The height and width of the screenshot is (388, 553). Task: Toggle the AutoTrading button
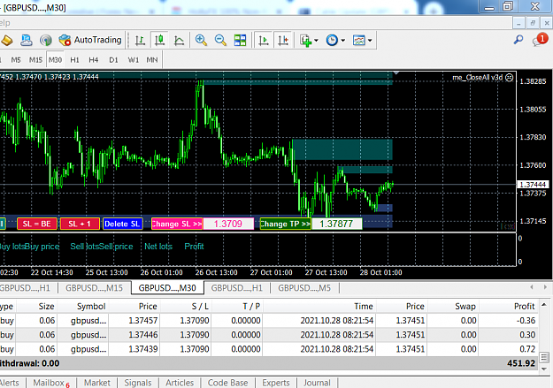point(90,40)
